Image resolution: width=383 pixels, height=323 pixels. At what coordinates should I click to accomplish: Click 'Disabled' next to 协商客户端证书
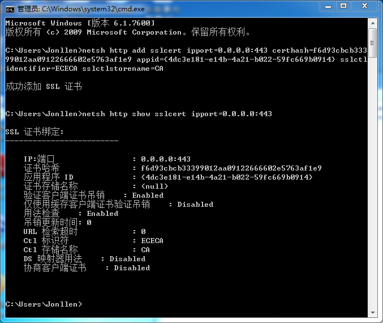coord(132,267)
